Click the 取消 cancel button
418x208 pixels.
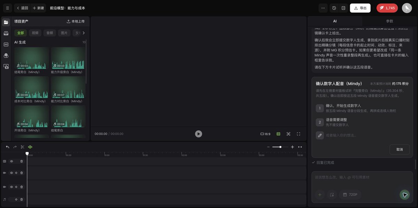point(400,149)
